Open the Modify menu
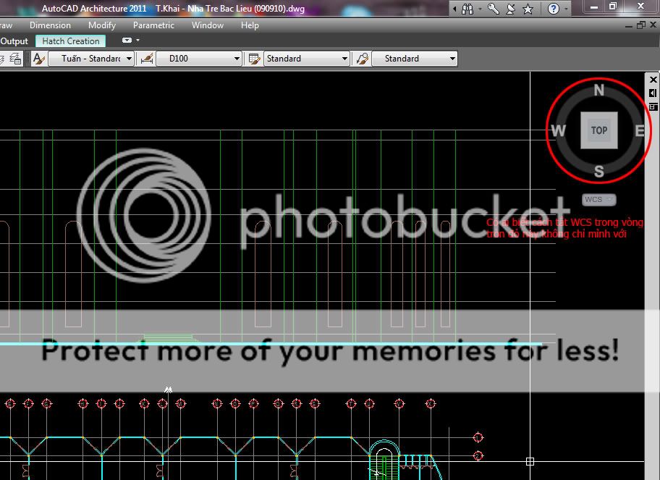This screenshot has height=480, width=660. click(x=102, y=25)
